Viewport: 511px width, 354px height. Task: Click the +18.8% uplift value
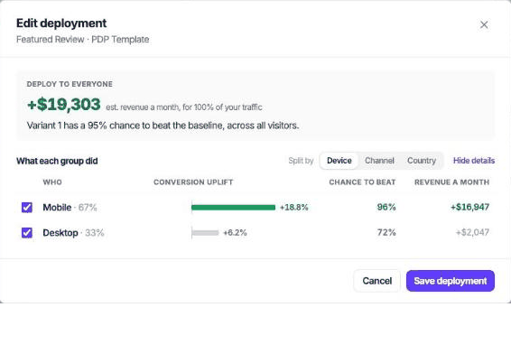pos(294,208)
